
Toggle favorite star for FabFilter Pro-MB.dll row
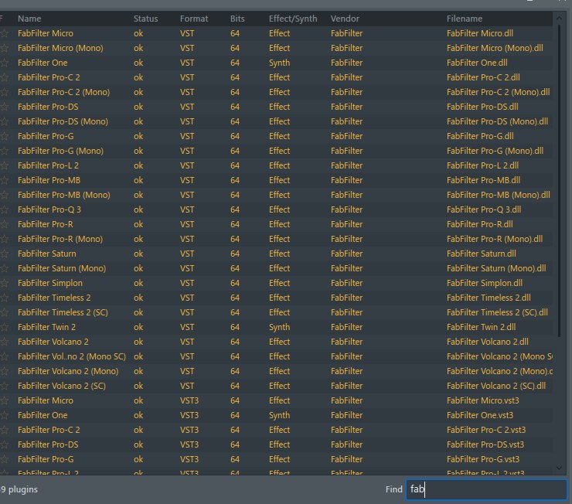[4, 180]
